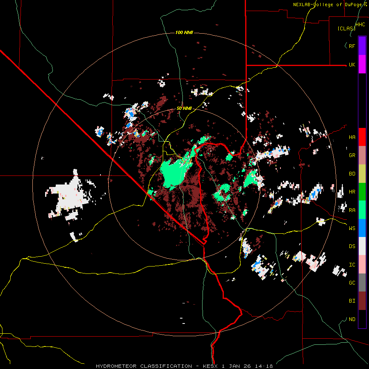This screenshot has width=369, height=369.
Task: Click the BD yellow legend swatch
Action: point(362,174)
